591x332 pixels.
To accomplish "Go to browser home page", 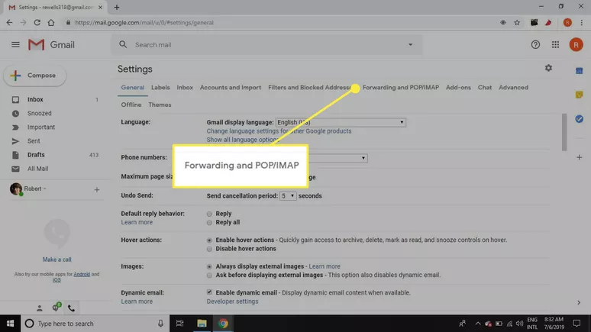I will (x=51, y=23).
